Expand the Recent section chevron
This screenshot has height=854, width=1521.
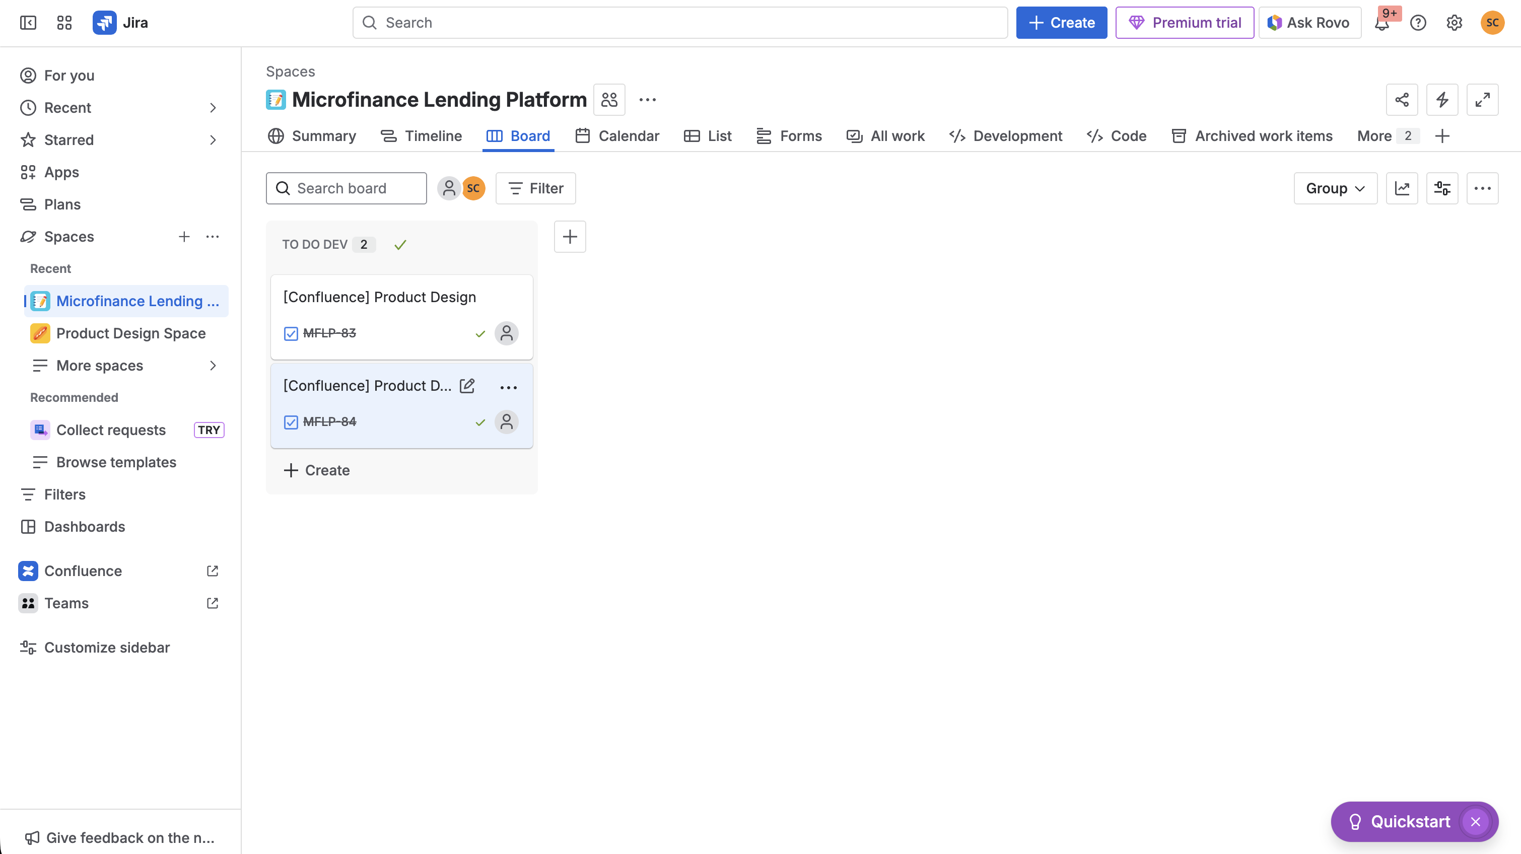(x=213, y=108)
